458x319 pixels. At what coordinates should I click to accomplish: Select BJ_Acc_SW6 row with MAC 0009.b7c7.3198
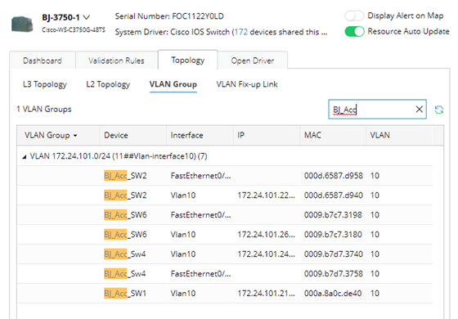pos(225,214)
